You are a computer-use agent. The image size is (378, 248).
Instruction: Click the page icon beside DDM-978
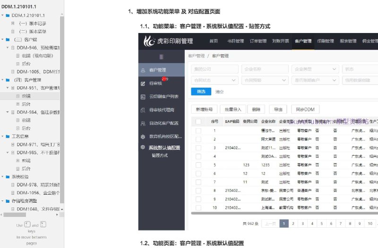(13, 185)
